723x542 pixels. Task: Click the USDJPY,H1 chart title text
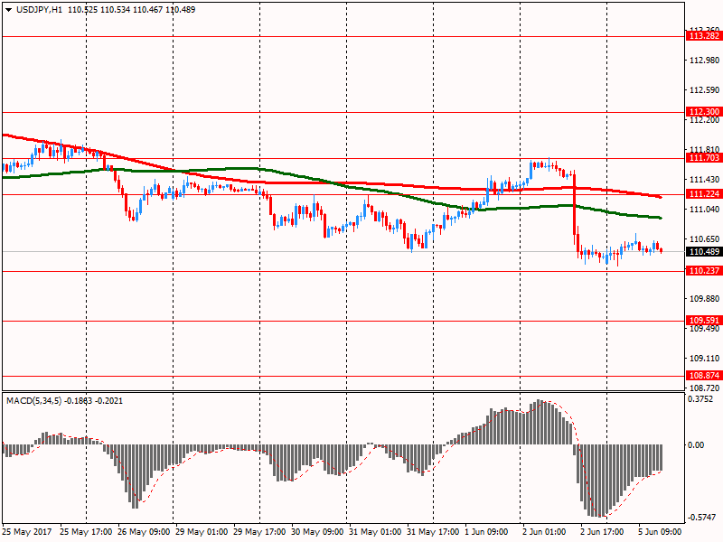[x=39, y=10]
